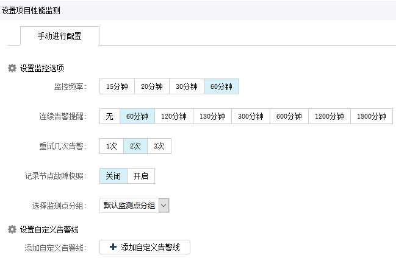The image size is (396, 258).
Task: Click the 添加自定义告警线 button
Action: coord(145,247)
